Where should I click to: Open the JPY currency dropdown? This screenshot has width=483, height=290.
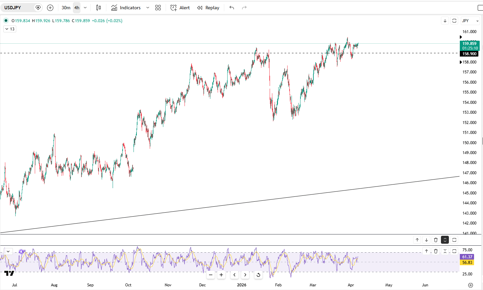470,21
